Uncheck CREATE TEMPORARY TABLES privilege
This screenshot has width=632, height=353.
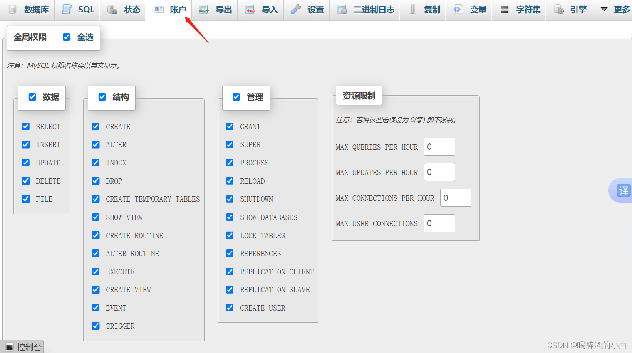coord(96,199)
